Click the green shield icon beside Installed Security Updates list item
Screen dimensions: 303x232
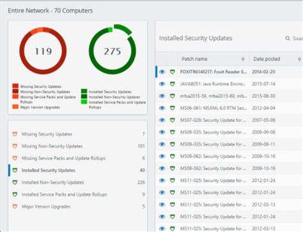tap(15, 170)
